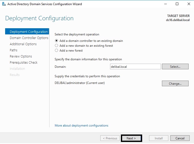Click the Domain text field
The image size is (194, 144).
point(135,66)
